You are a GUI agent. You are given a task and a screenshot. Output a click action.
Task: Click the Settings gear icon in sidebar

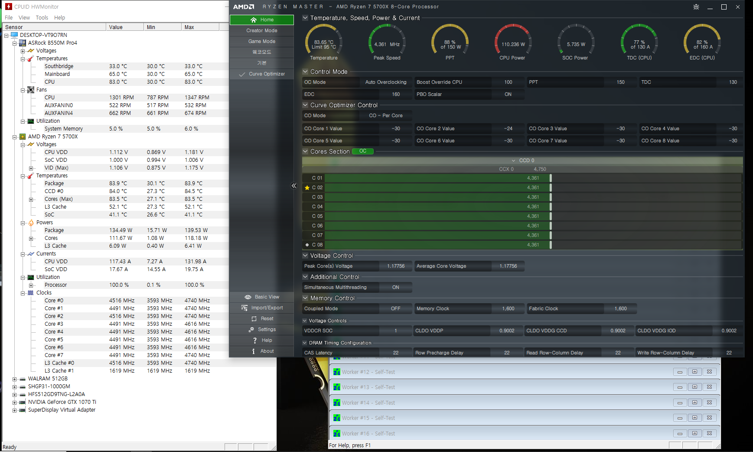(x=251, y=330)
